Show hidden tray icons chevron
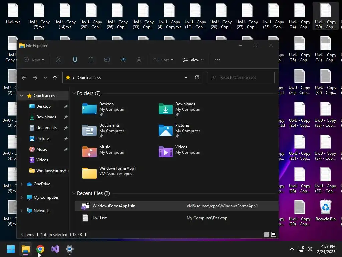 [292, 249]
